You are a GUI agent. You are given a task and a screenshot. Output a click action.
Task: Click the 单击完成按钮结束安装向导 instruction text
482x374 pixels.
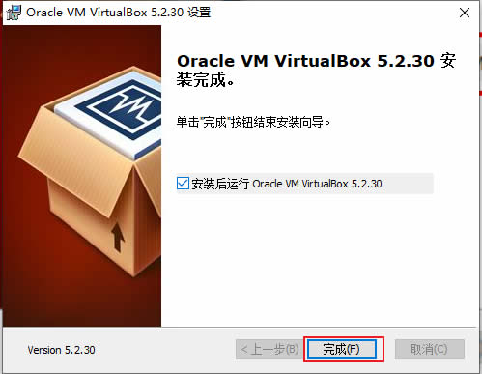coord(253,122)
